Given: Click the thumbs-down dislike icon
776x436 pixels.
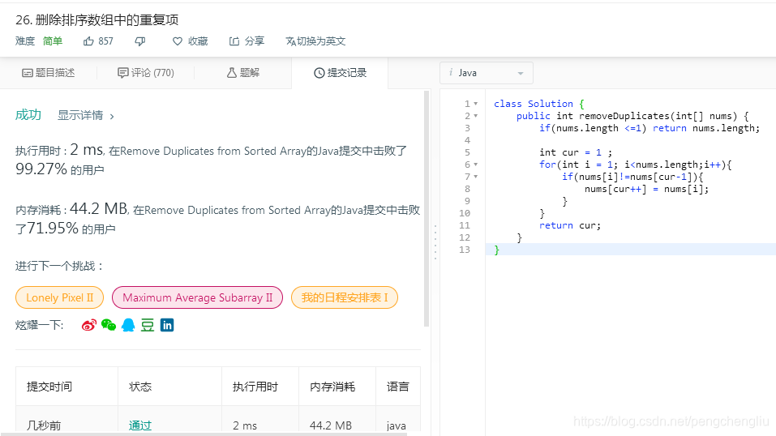Looking at the screenshot, I should click(x=140, y=41).
